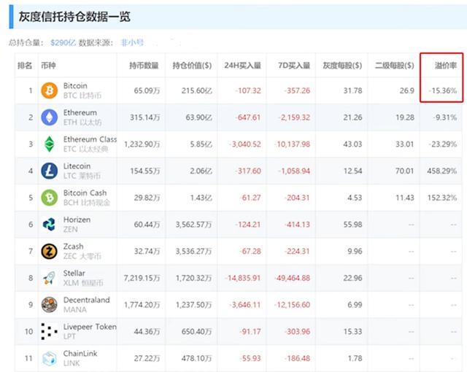
Task: Click Bitcoin Cash premium 152.32%
Action: click(x=442, y=198)
